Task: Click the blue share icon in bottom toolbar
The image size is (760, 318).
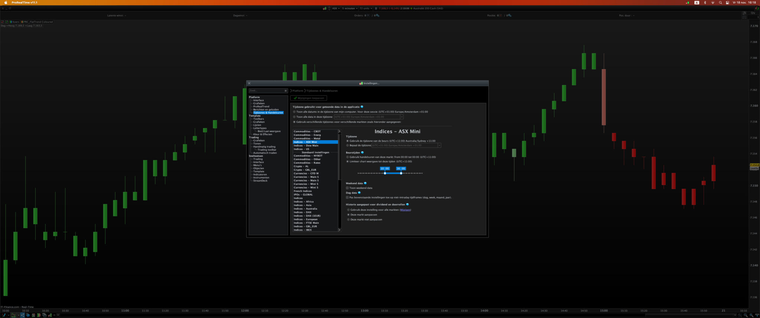Action: click(x=22, y=315)
